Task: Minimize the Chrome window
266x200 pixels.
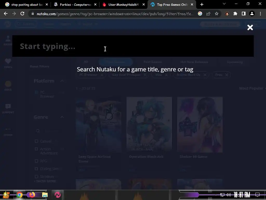Action: 236,4
